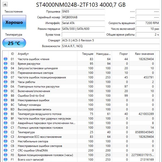Click raw value 85899345945
The height and width of the screenshot is (162, 162).
coord(144,132)
